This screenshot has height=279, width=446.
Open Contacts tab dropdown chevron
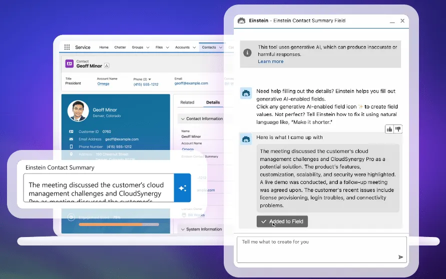(x=220, y=47)
